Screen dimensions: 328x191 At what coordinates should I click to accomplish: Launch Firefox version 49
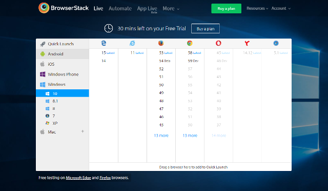pos(161,92)
